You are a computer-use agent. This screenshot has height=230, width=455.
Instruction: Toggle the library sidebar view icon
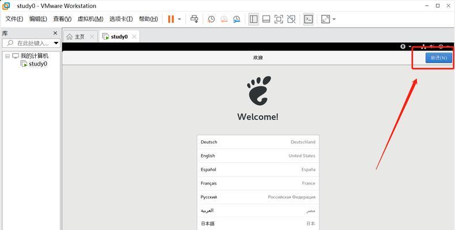point(253,19)
